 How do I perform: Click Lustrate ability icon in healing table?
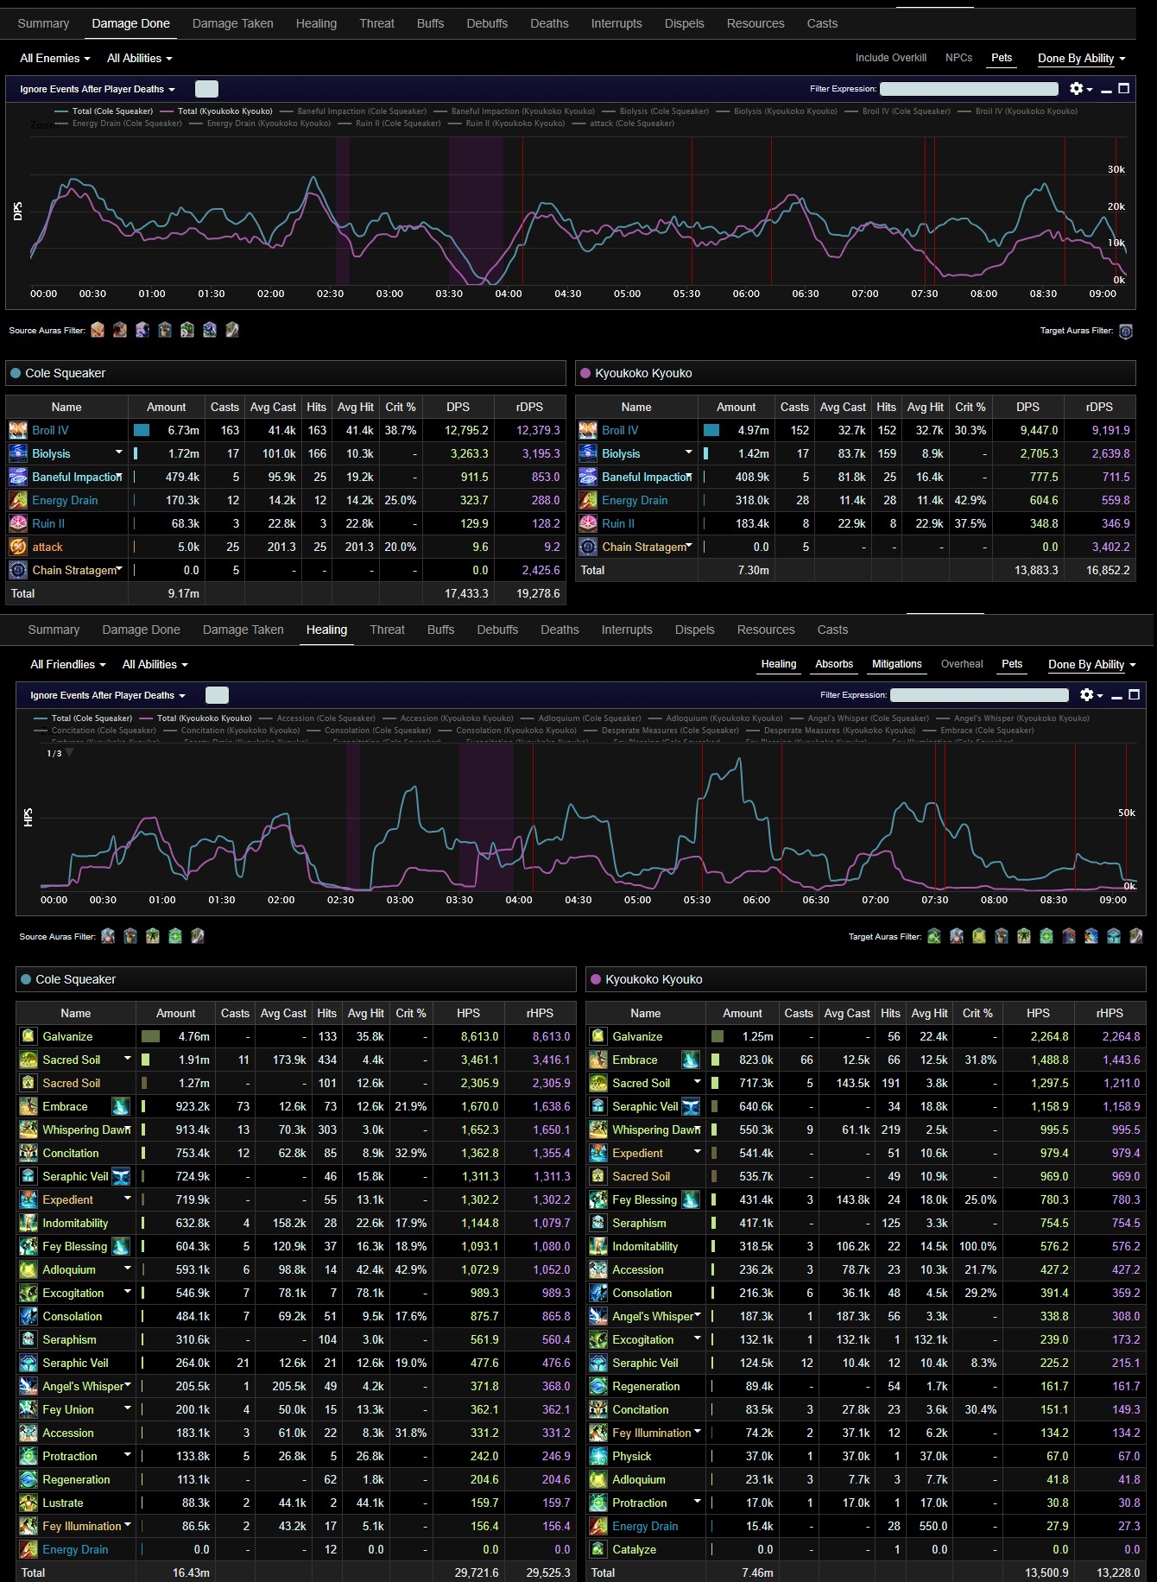click(28, 1503)
